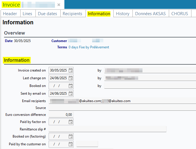This screenshot has width=196, height=149.
Task: Switch to the Header tab
Action: 10,14
